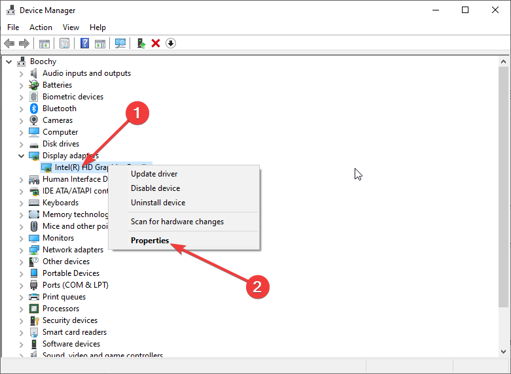This screenshot has height=374, width=511.
Task: Click the Update device driver toolbar icon
Action: 141,43
